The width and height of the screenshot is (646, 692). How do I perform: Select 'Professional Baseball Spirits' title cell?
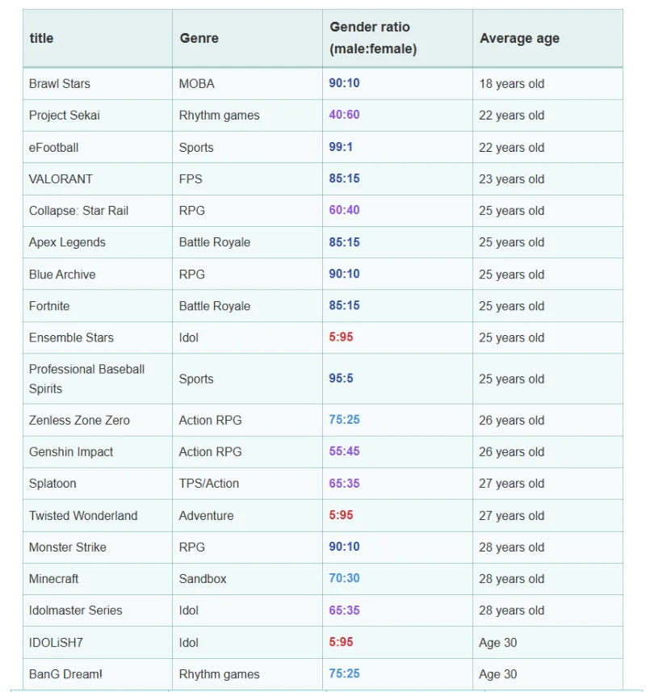pyautogui.click(x=98, y=379)
